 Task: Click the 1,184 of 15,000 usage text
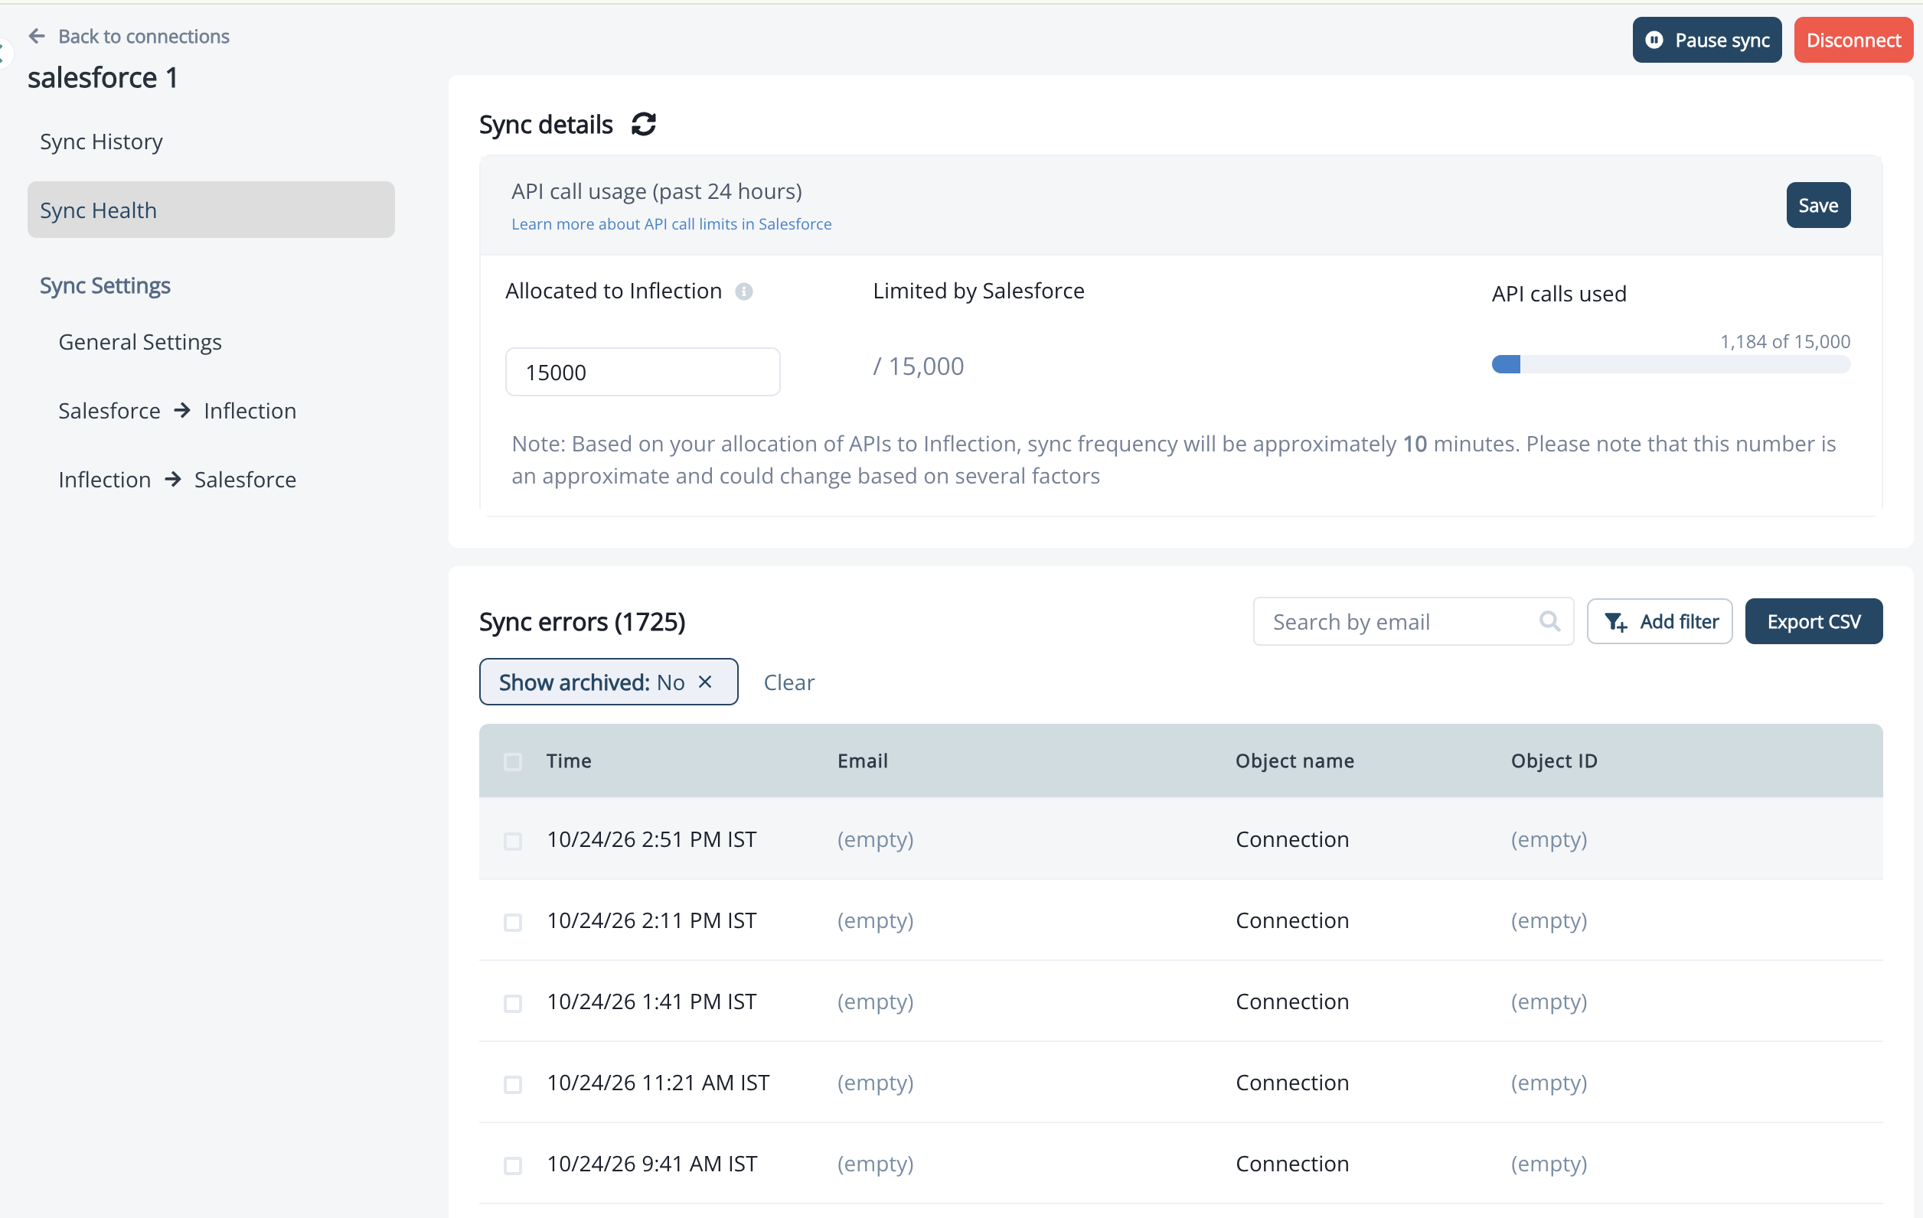tap(1785, 342)
